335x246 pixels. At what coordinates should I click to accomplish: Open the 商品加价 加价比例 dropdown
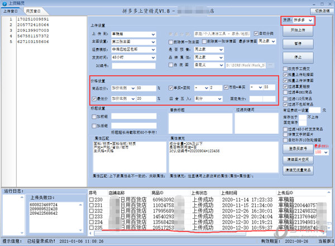click(x=133, y=88)
